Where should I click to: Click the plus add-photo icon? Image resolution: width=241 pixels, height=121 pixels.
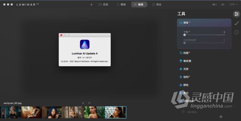click(x=91, y=4)
